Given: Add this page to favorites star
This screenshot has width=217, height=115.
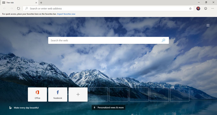Looking at the screenshot, I should (190, 9).
